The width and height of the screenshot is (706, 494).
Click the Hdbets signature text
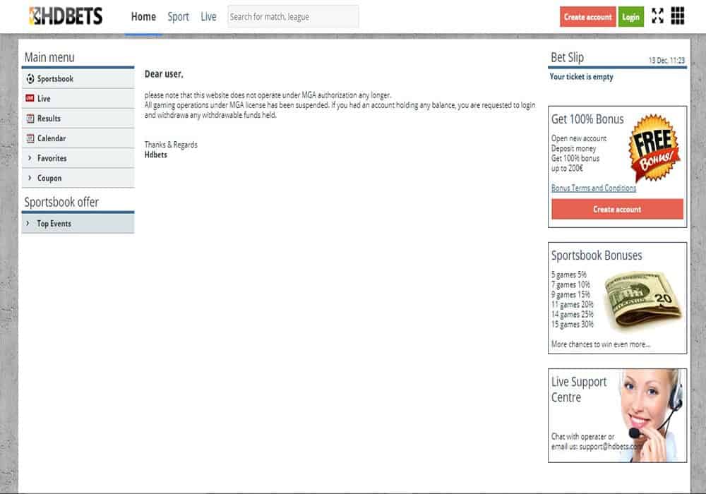pyautogui.click(x=156, y=155)
